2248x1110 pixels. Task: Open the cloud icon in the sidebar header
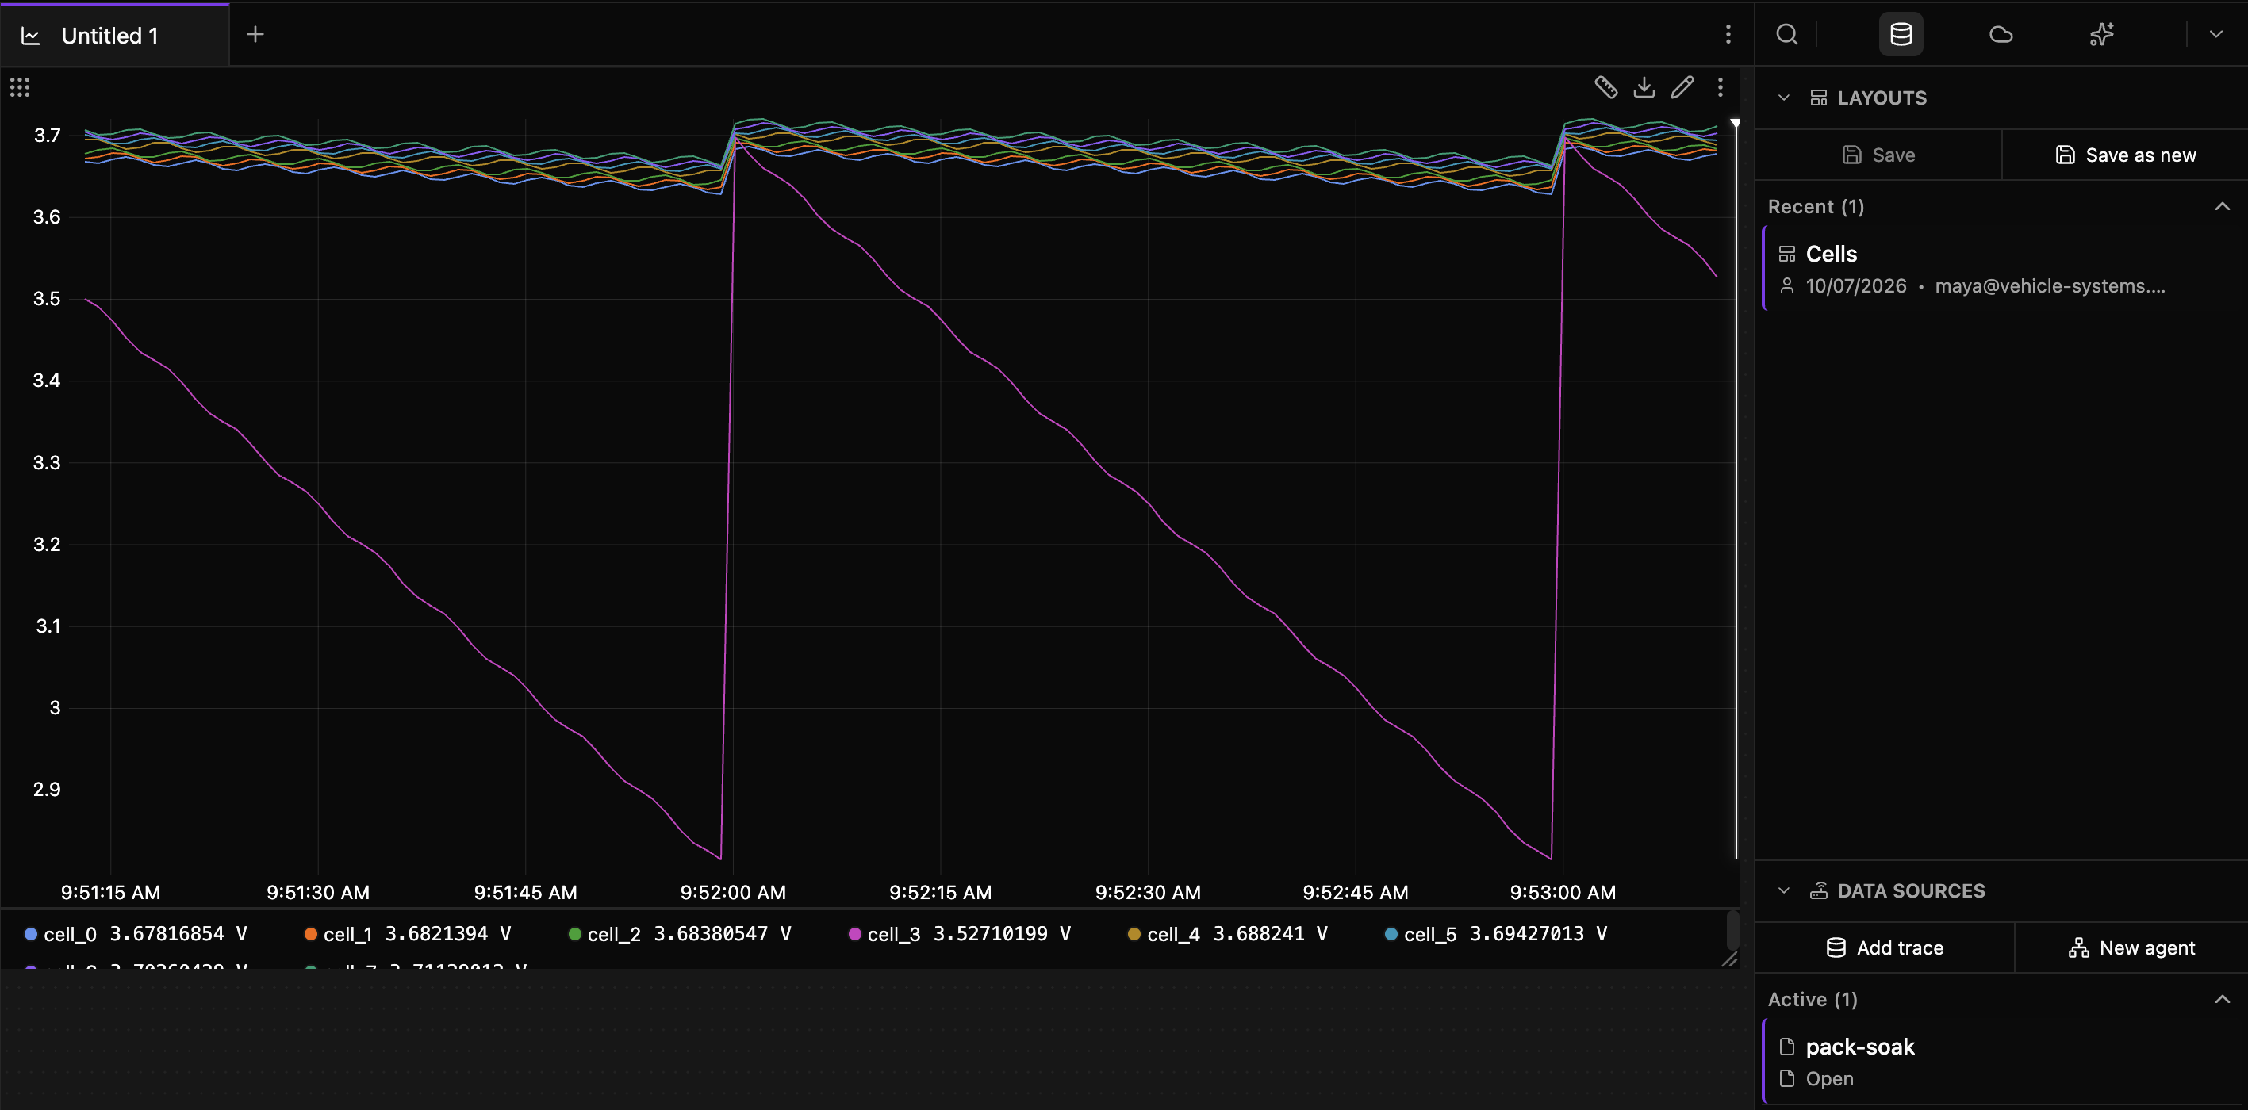[x=2001, y=35]
